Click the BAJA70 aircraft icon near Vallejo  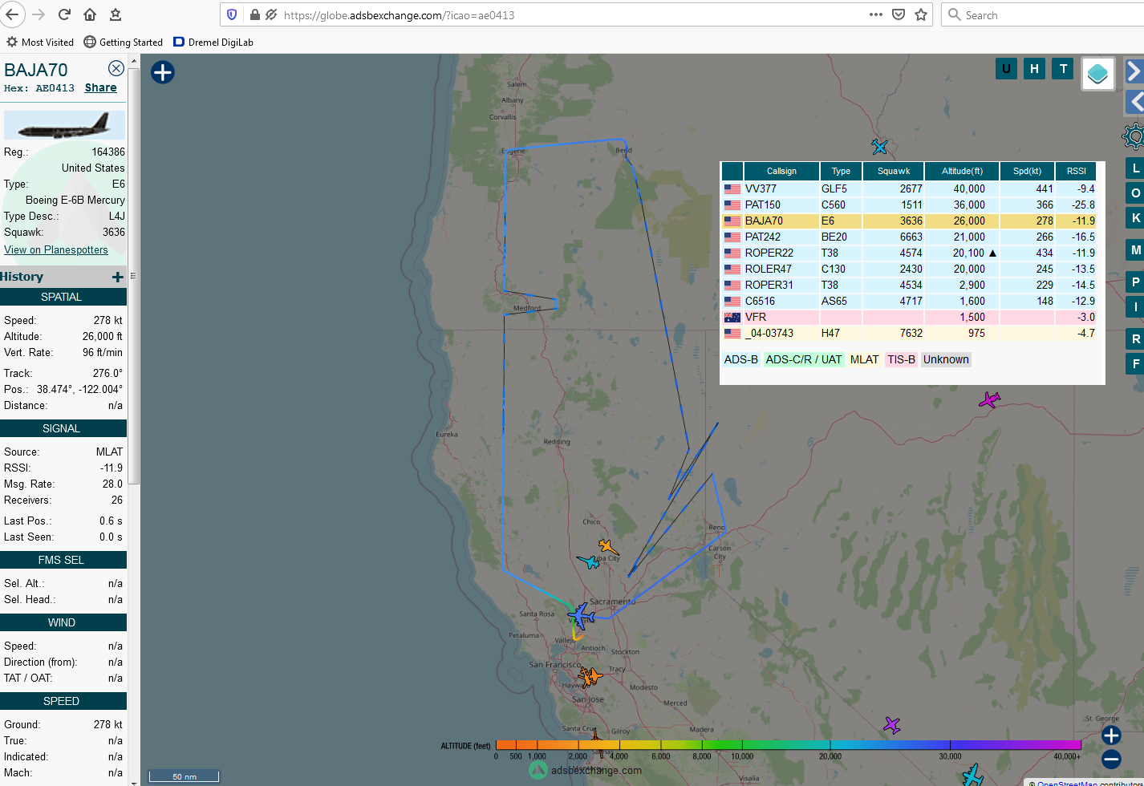click(x=581, y=616)
